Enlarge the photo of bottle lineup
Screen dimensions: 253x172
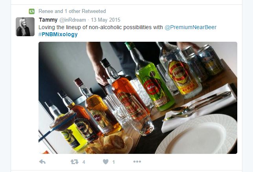pos(138,98)
